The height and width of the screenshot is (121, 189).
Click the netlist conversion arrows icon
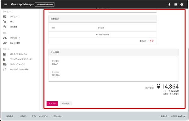(4, 69)
